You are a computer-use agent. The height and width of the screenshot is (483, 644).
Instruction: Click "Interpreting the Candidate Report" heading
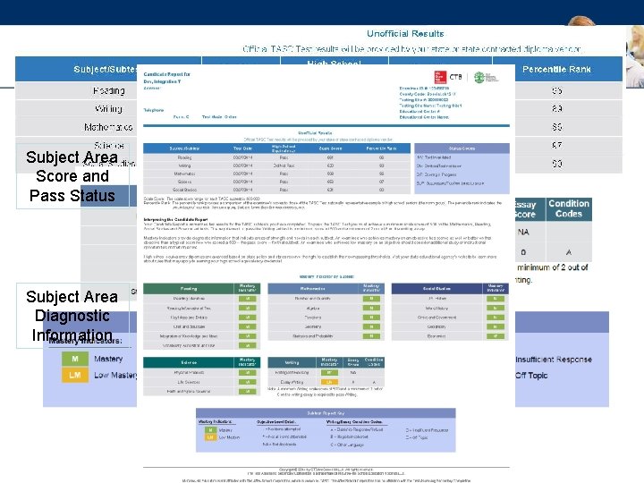175,220
